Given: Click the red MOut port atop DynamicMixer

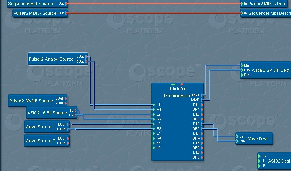Looking at the screenshot, I should click(182, 85).
